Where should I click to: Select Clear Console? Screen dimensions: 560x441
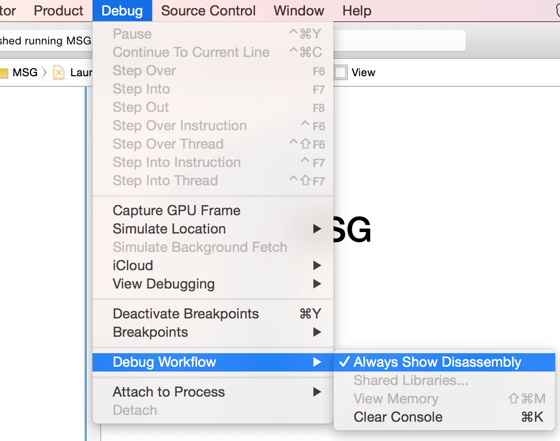[x=398, y=417]
